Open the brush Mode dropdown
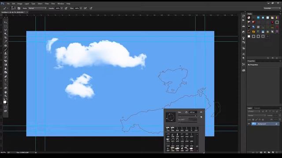Screen dimensions: 282x158 (37, 8)
